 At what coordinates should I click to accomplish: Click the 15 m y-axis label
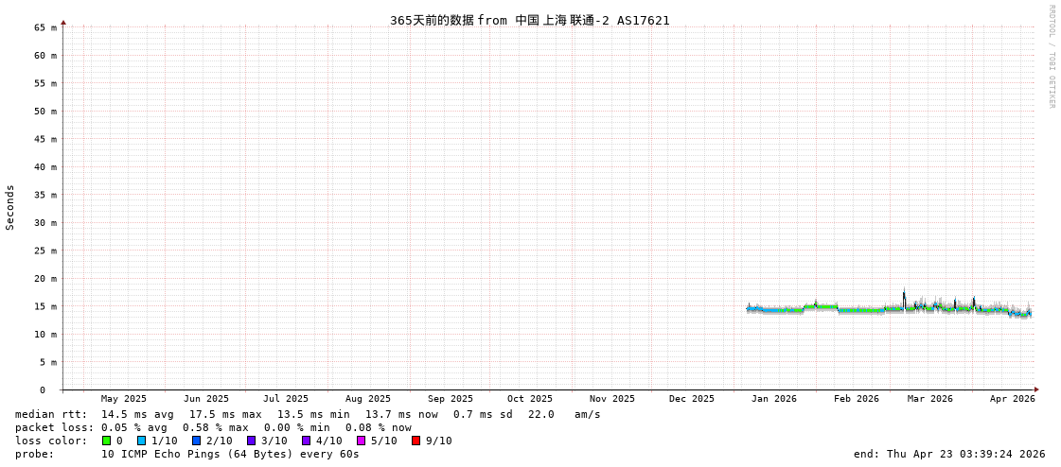point(46,306)
